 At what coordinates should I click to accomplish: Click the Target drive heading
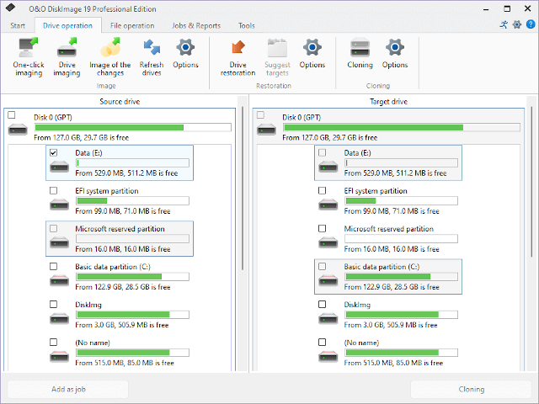pyautogui.click(x=388, y=101)
